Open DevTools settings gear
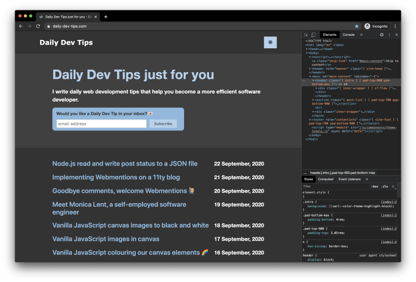The image size is (416, 282). (x=382, y=35)
